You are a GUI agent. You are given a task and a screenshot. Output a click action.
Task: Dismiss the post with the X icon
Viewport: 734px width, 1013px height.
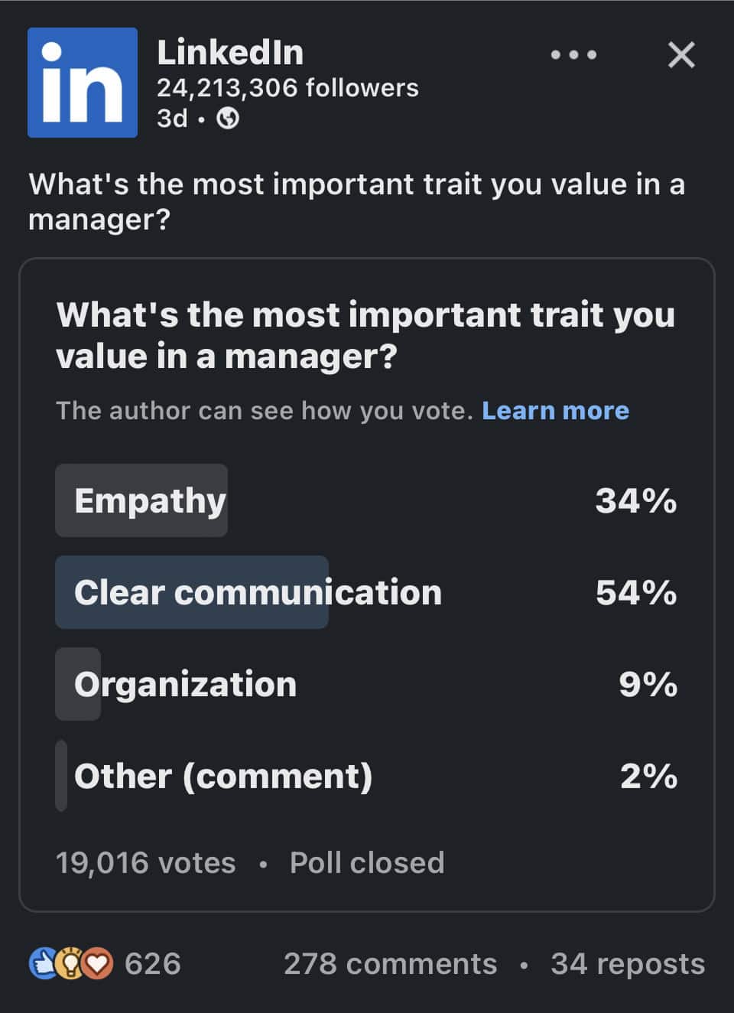coord(680,55)
